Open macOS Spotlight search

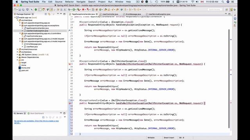pyautogui.click(x=223, y=2)
